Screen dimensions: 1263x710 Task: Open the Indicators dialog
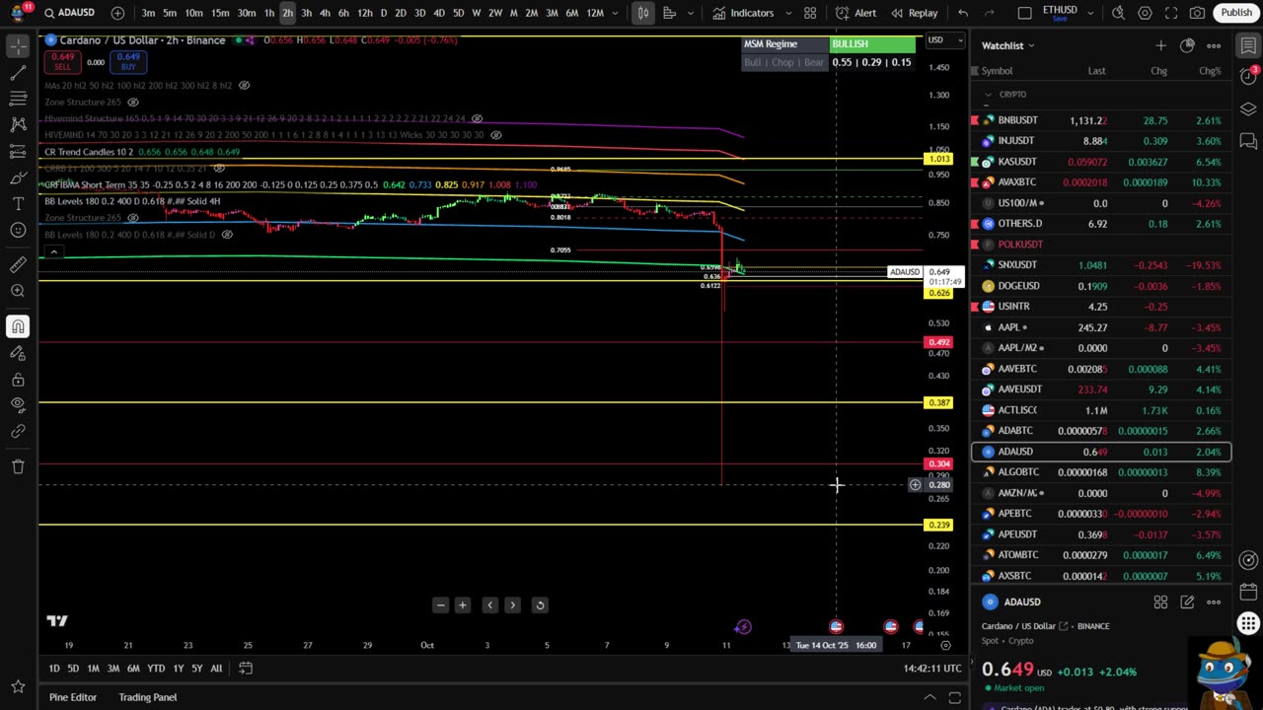743,13
